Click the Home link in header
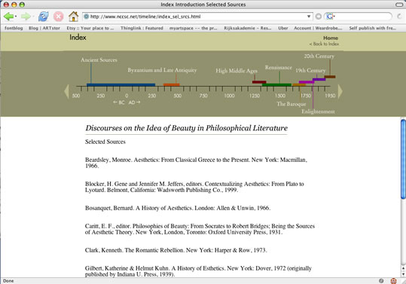The width and height of the screenshot is (406, 284). [331, 38]
